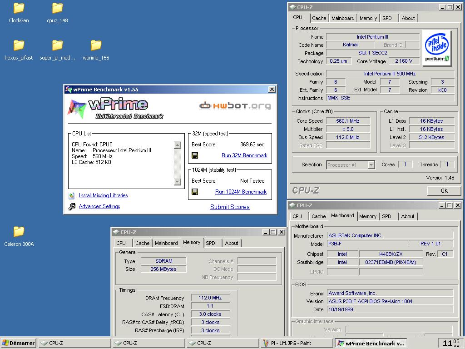Click the floppy save icon for 1024M test
Image resolution: width=465 pixels, height=349 pixels.
click(195, 192)
